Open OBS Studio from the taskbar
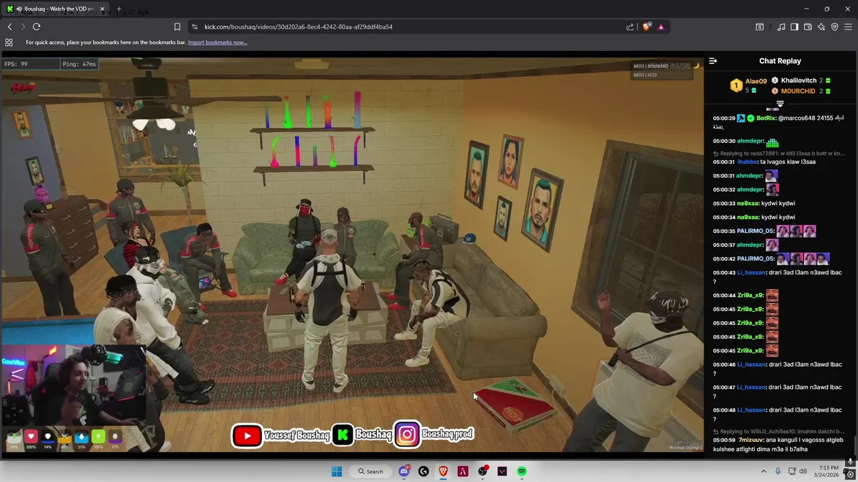Screen dimensions: 858x482 (x=483, y=471)
